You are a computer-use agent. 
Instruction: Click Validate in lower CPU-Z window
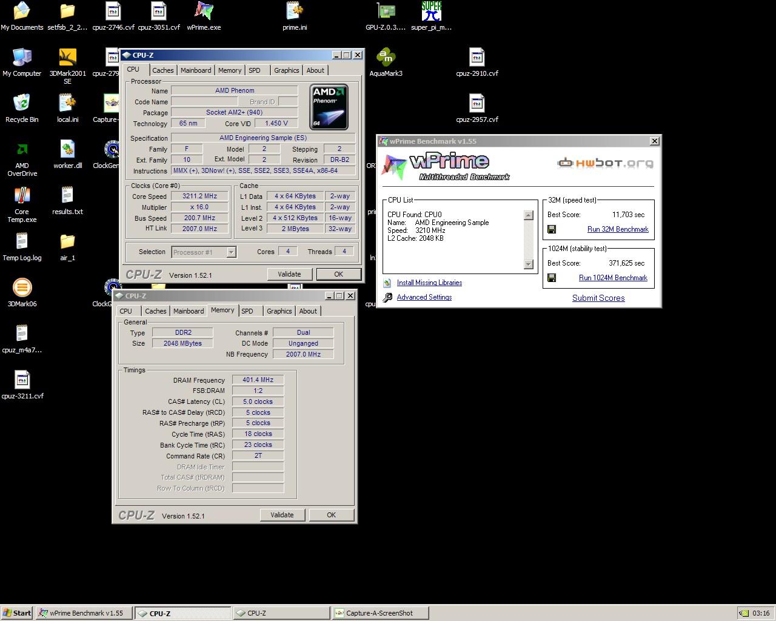pyautogui.click(x=282, y=515)
